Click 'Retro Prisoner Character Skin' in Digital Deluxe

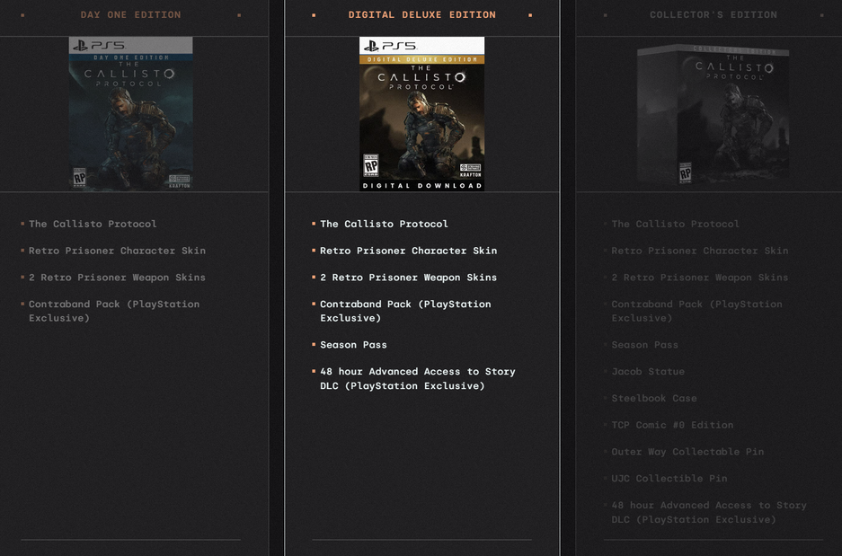click(408, 251)
